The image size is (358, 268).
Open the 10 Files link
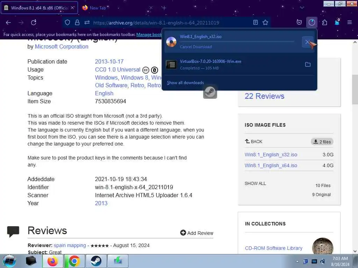click(x=323, y=186)
